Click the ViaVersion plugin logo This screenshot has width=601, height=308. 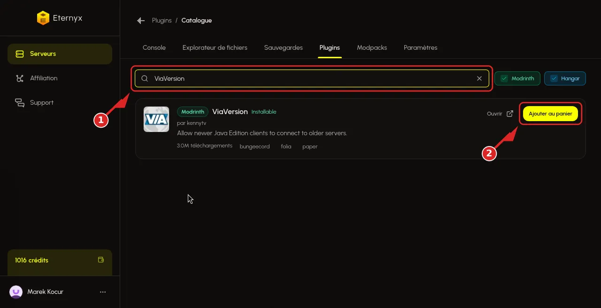point(156,119)
